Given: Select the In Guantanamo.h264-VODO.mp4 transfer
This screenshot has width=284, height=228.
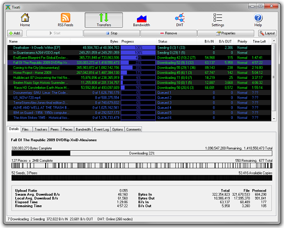Looking at the screenshot, I should click(x=139, y=53).
